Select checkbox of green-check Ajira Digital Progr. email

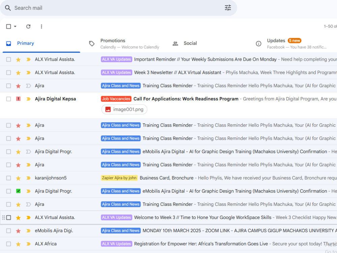[x=9, y=191]
